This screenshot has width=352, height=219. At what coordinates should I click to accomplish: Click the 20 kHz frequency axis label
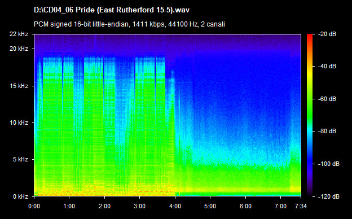[x=19, y=49]
